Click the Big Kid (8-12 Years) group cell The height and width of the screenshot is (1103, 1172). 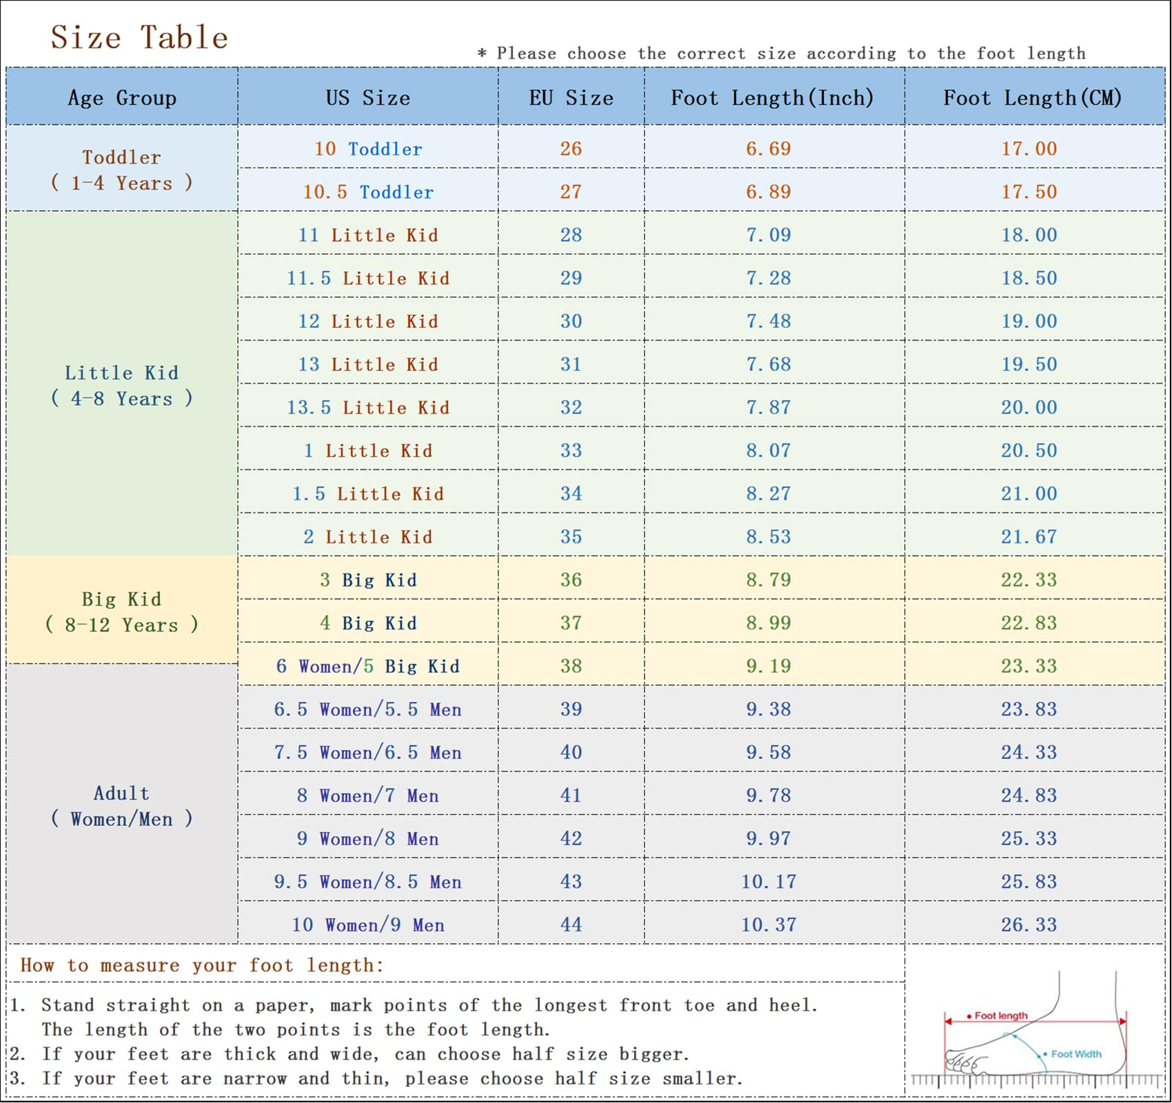click(x=122, y=611)
